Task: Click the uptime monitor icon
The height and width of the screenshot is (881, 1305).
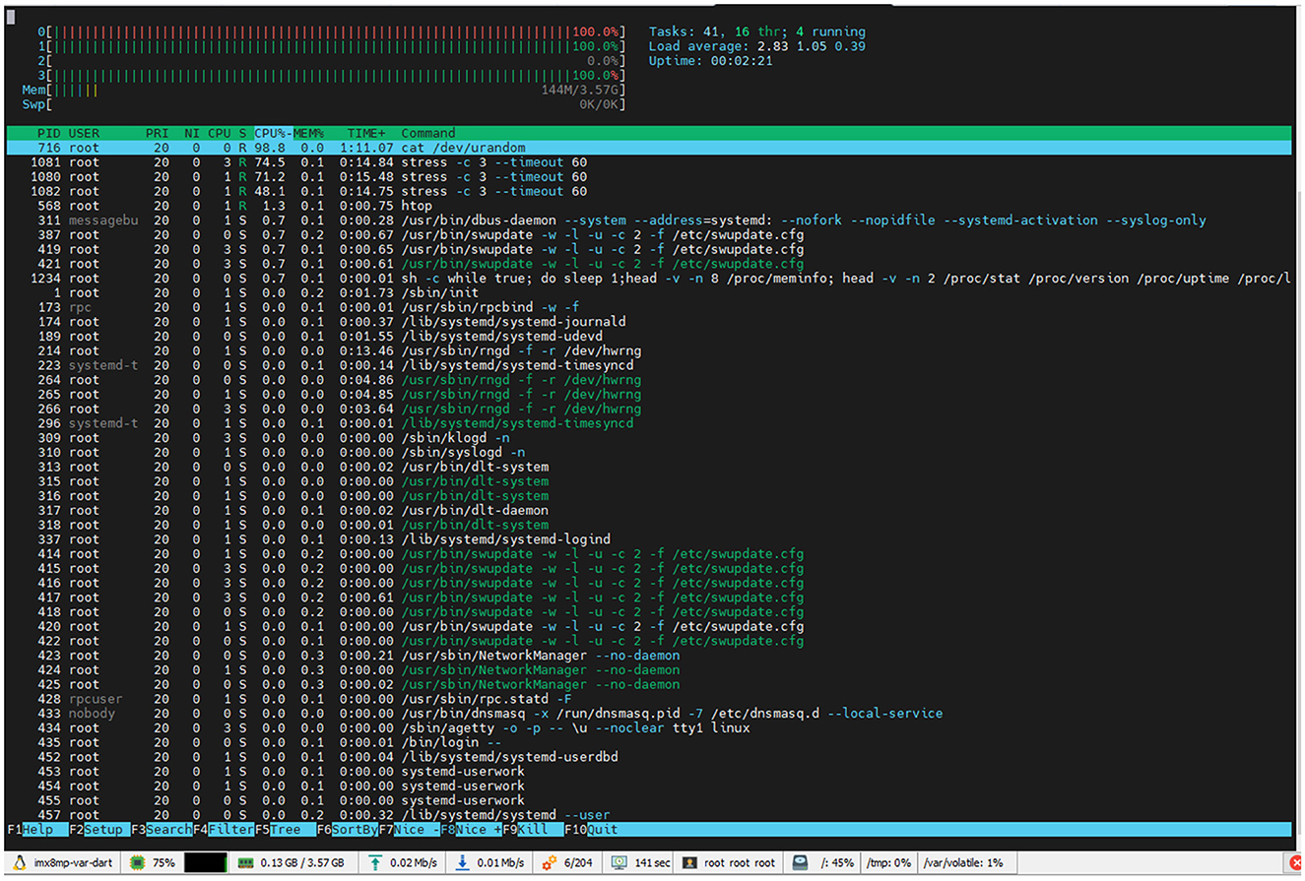Action: [620, 863]
